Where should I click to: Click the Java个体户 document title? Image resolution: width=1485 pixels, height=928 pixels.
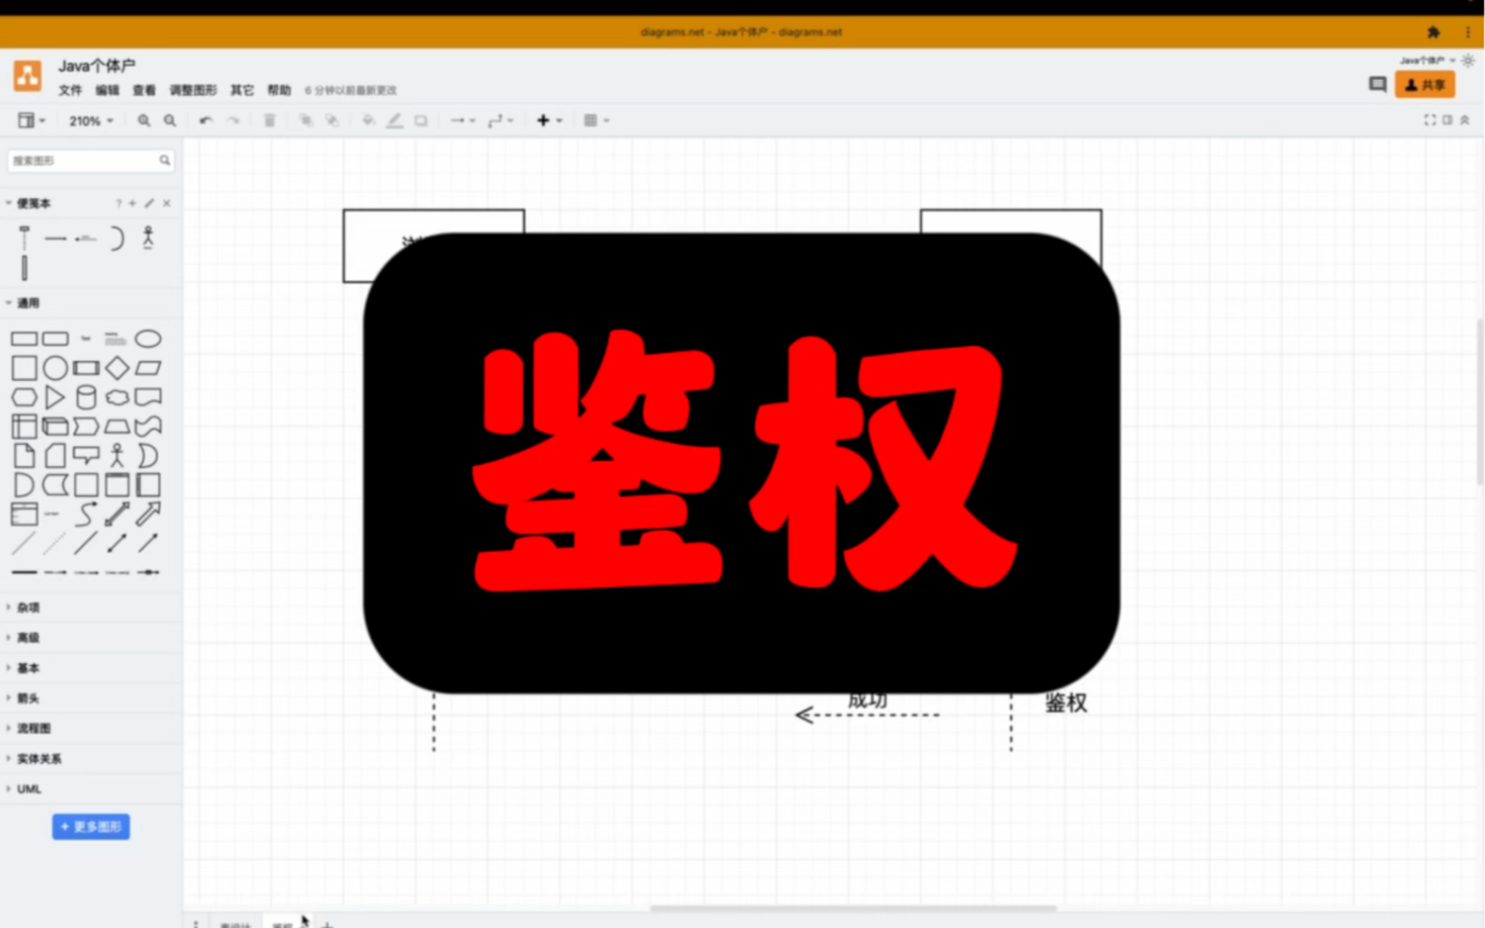97,66
